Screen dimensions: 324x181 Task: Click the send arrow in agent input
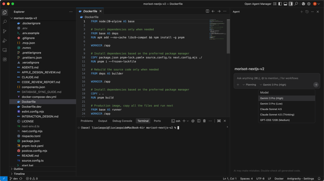tap(316, 85)
